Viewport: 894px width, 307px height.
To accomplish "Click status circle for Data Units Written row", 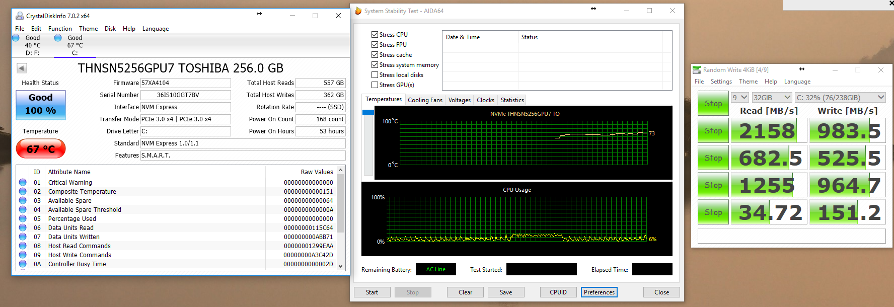I will [23, 237].
